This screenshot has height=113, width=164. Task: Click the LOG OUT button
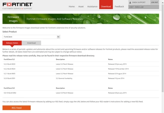click(x=154, y=2)
